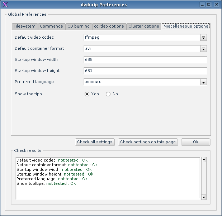Focus the Startup window width field
This screenshot has height=216, width=222.
145,60
